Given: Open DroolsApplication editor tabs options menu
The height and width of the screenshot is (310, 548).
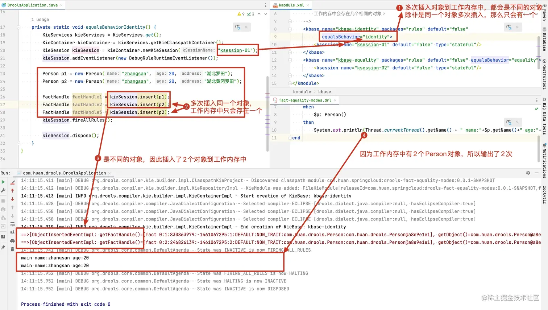Looking at the screenshot, I should [266, 5].
